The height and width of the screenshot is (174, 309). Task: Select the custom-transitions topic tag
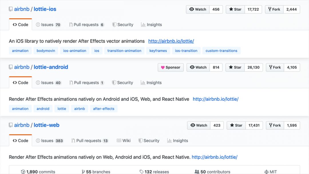[221, 51]
